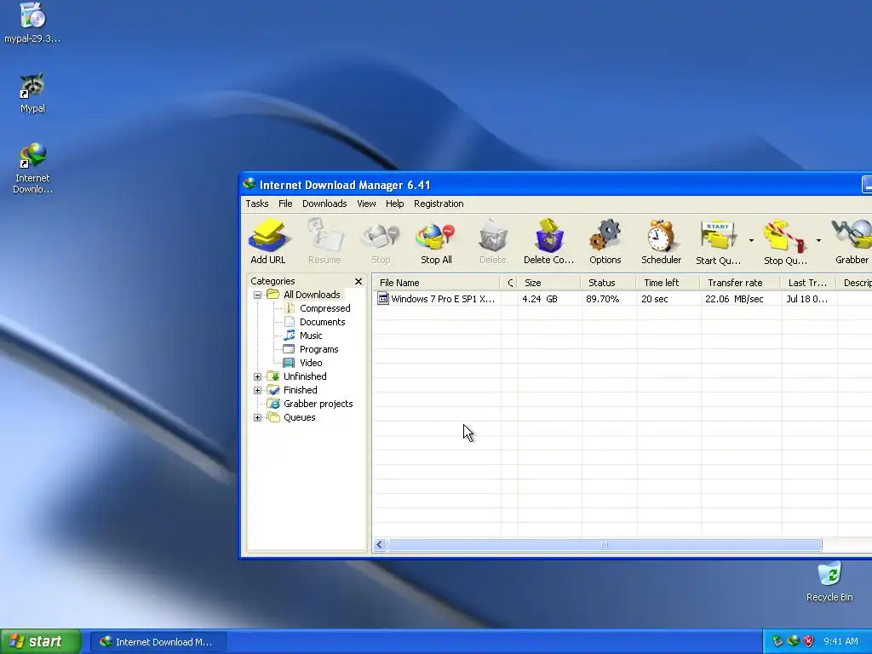This screenshot has height=654, width=872.
Task: Click the red security shield tray icon
Action: pos(809,641)
